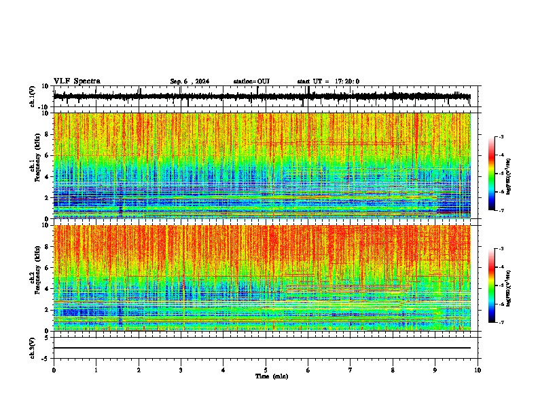Click the "-3" label atop ch.1 color bar
Screen dimensions: 538x415
pos(501,136)
